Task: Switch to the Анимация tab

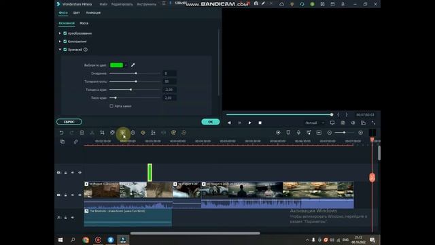Action: 93,13
